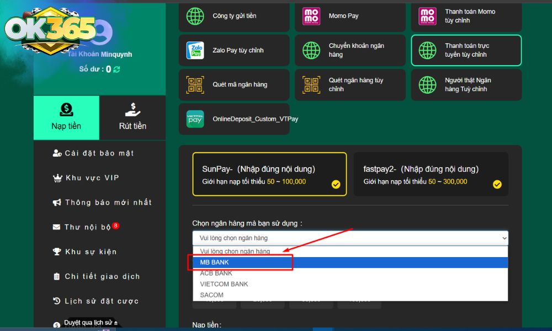The height and width of the screenshot is (331, 552).
Task: Click the Khu sự kiện trophy icon
Action: [x=57, y=252]
